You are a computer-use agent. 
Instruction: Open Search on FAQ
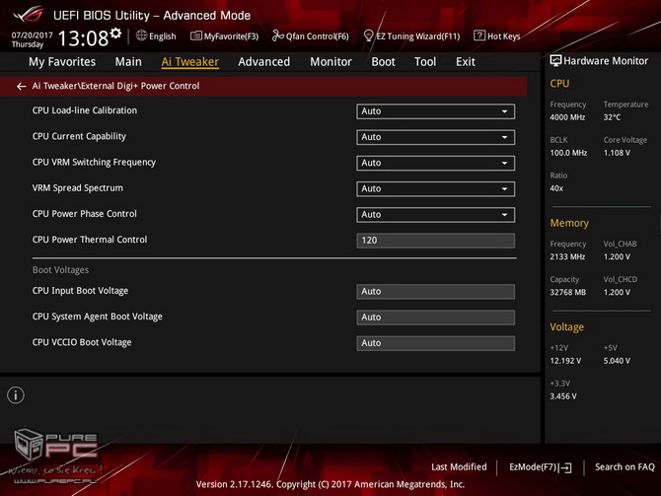[624, 467]
